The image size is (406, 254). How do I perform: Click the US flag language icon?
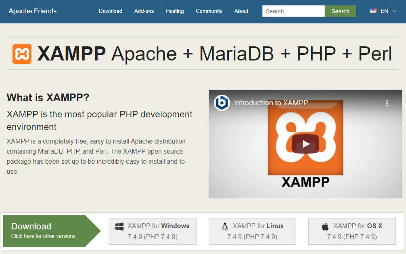373,11
